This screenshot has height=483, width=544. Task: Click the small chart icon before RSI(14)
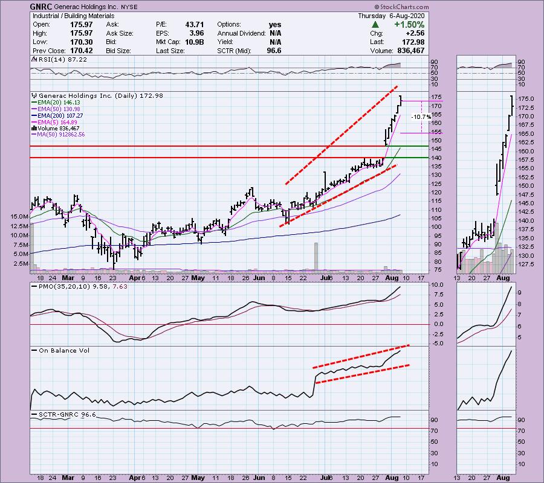(34, 59)
